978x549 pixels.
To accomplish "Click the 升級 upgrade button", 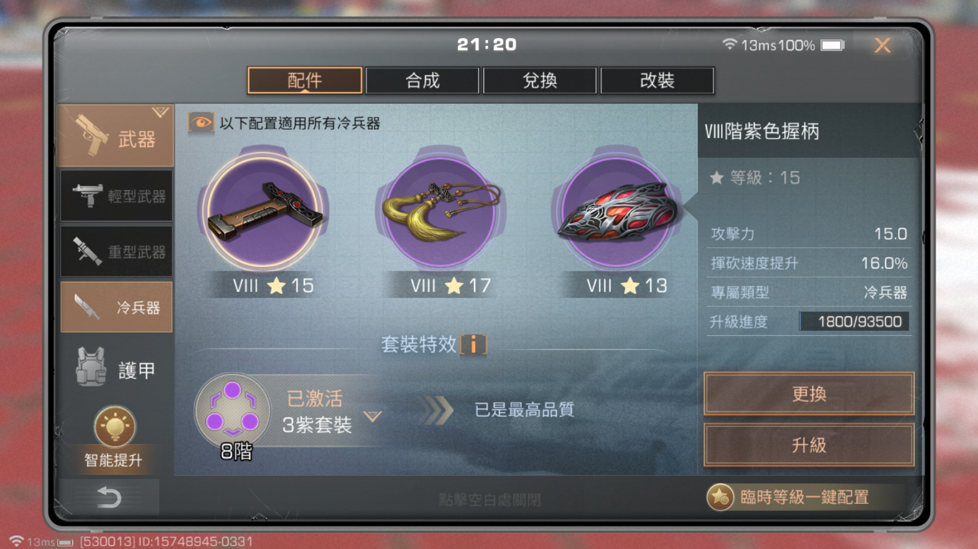I will (809, 445).
